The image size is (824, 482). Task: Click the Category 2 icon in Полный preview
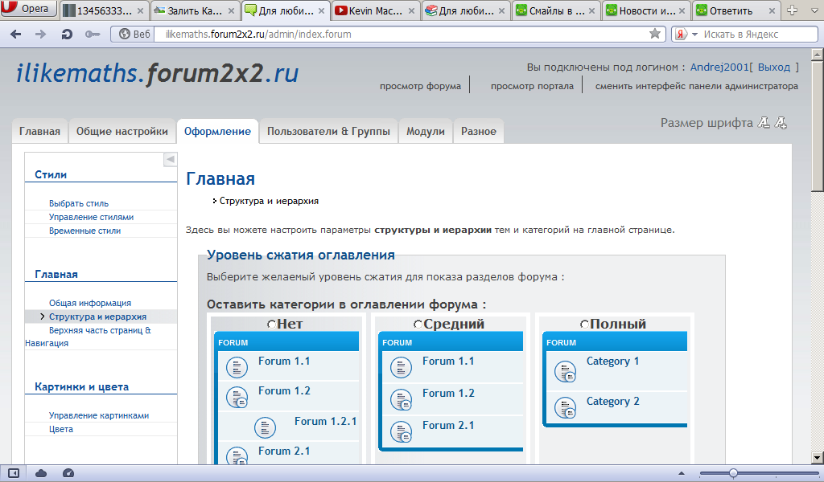point(566,407)
